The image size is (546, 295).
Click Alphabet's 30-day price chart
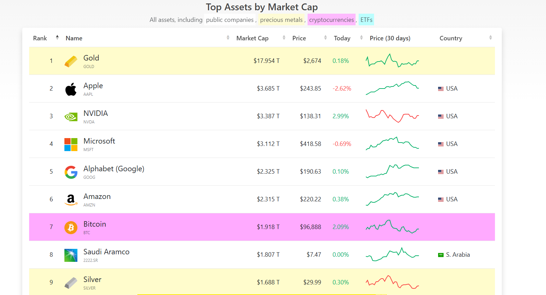(392, 171)
